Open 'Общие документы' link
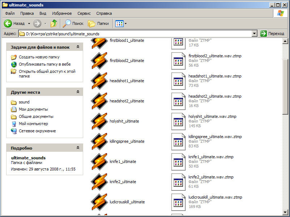 [x=36, y=116]
